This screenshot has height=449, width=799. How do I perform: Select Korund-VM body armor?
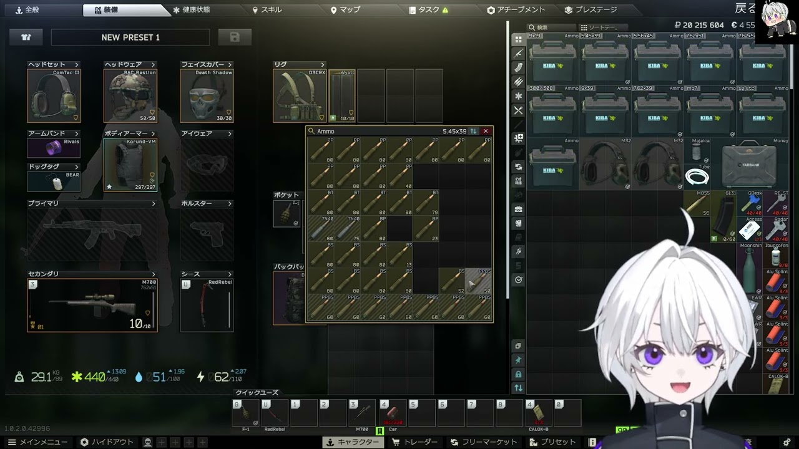point(130,165)
